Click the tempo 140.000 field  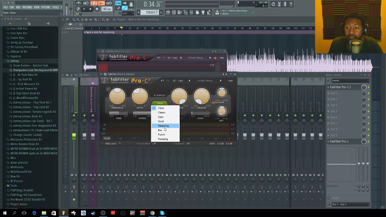point(106,9)
